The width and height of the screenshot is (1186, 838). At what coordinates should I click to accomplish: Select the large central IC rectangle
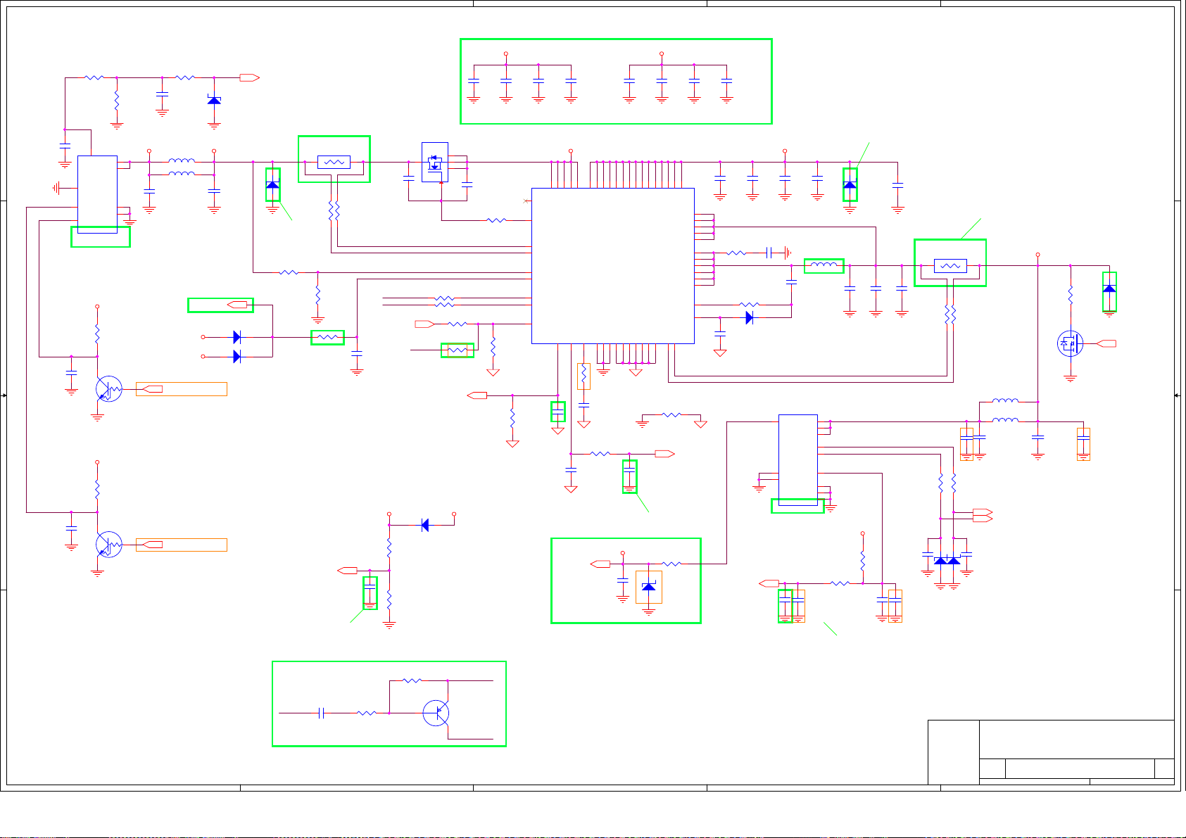(613, 266)
